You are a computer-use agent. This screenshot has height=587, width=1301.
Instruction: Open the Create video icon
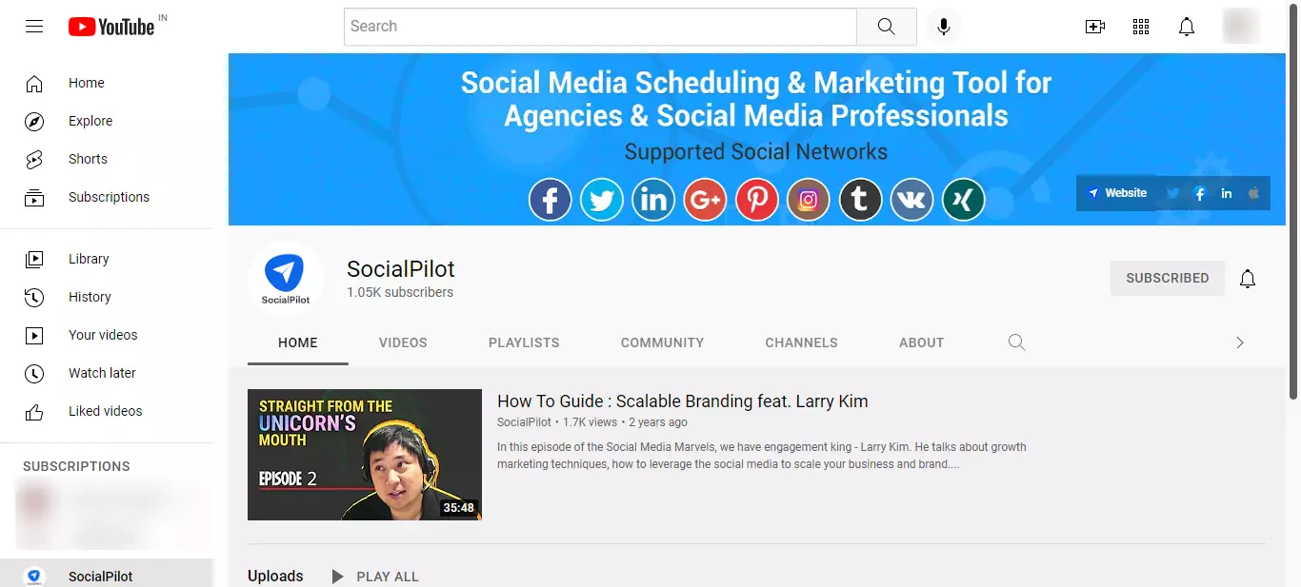click(1094, 26)
